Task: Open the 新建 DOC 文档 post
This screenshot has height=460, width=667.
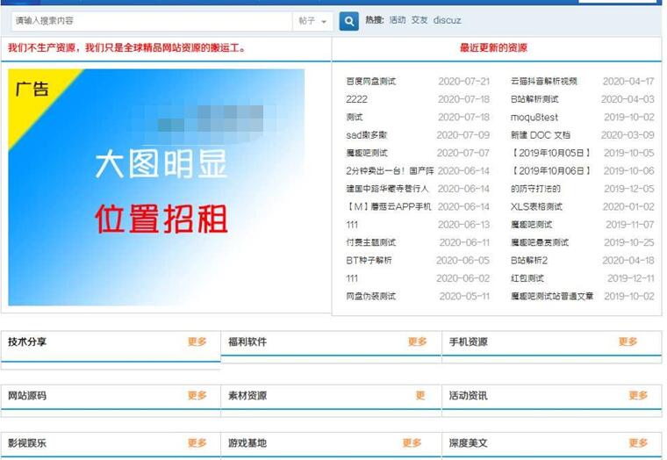Action: [541, 135]
